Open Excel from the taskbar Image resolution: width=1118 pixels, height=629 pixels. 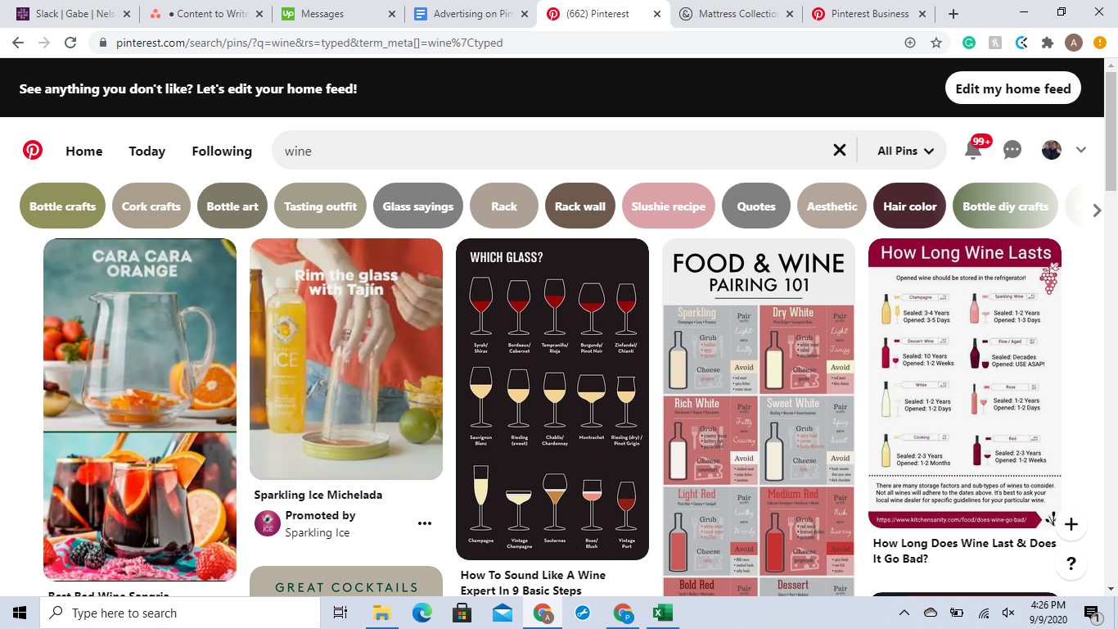tap(662, 613)
